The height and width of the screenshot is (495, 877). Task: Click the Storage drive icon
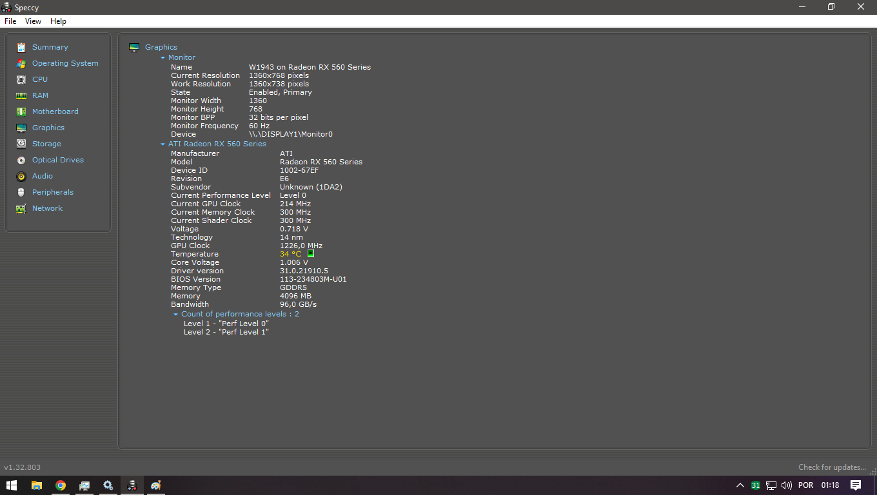point(21,144)
